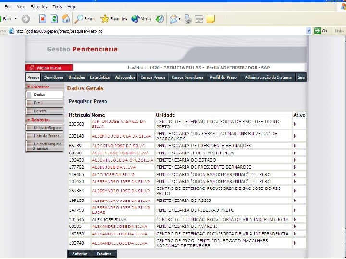Open browser History icon
The width and height of the screenshot is (346, 259).
[x=160, y=19]
